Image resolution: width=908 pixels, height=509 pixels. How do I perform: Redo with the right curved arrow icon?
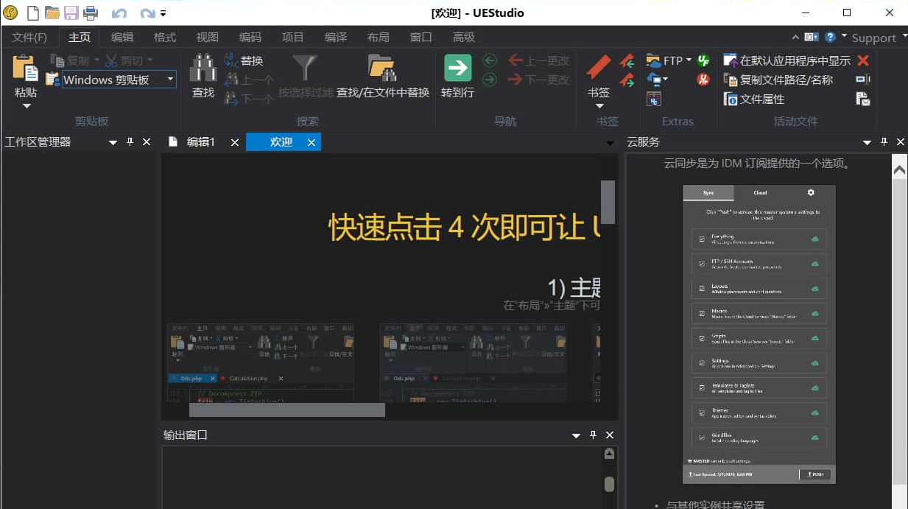pos(147,13)
